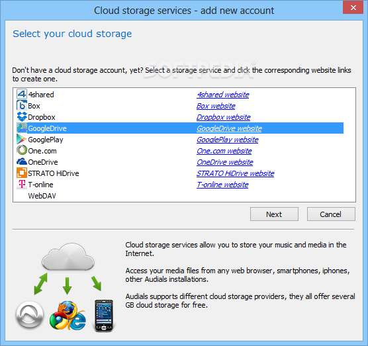Select 4shared in the storage list
Viewport: 368px width, 346px height.
pos(41,95)
